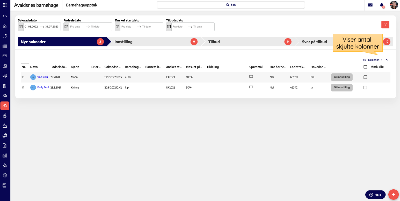Open the mail envelope icon in top bar
Screen dimensions: 400x201
click(370, 5)
